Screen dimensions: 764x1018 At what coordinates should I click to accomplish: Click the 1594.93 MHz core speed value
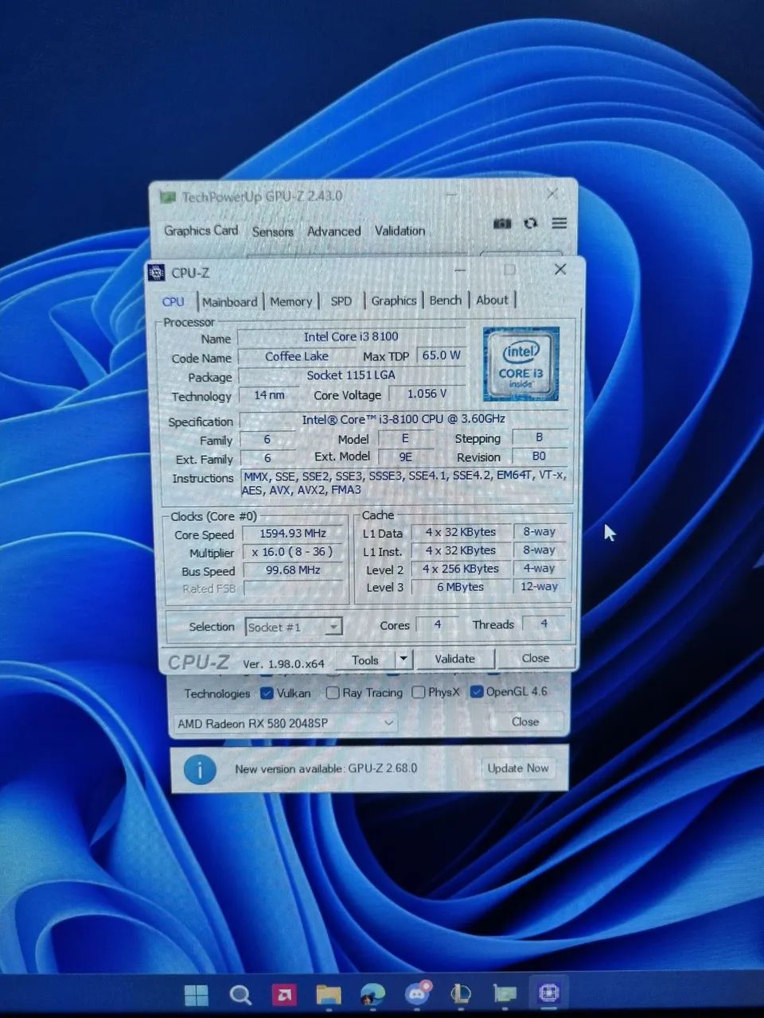click(x=293, y=534)
